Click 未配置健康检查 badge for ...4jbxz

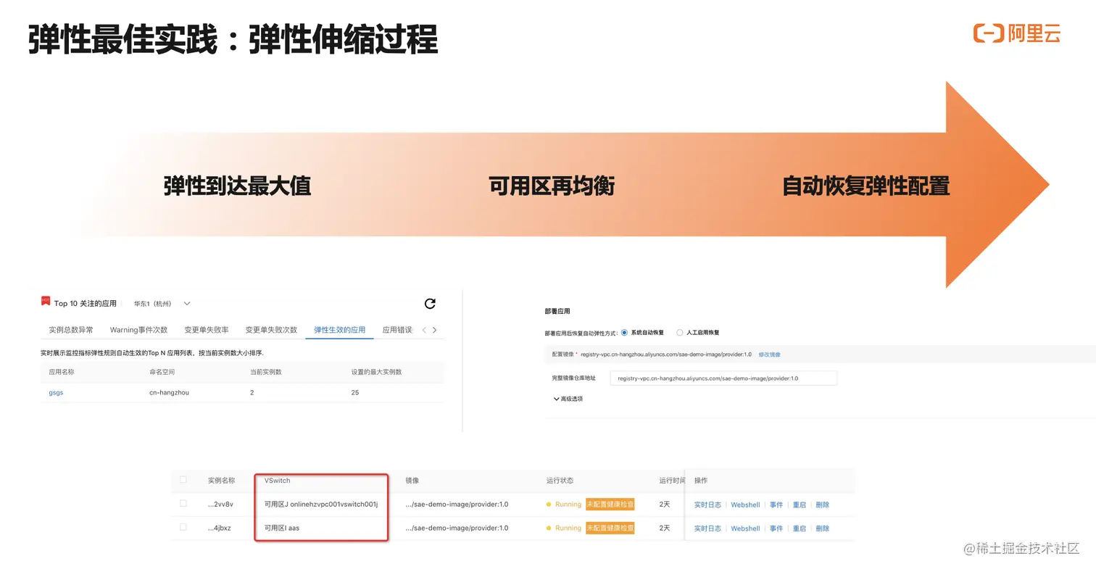[610, 529]
